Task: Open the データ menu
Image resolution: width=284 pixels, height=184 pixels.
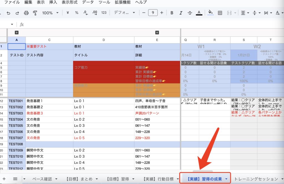Action: coord(88,2)
